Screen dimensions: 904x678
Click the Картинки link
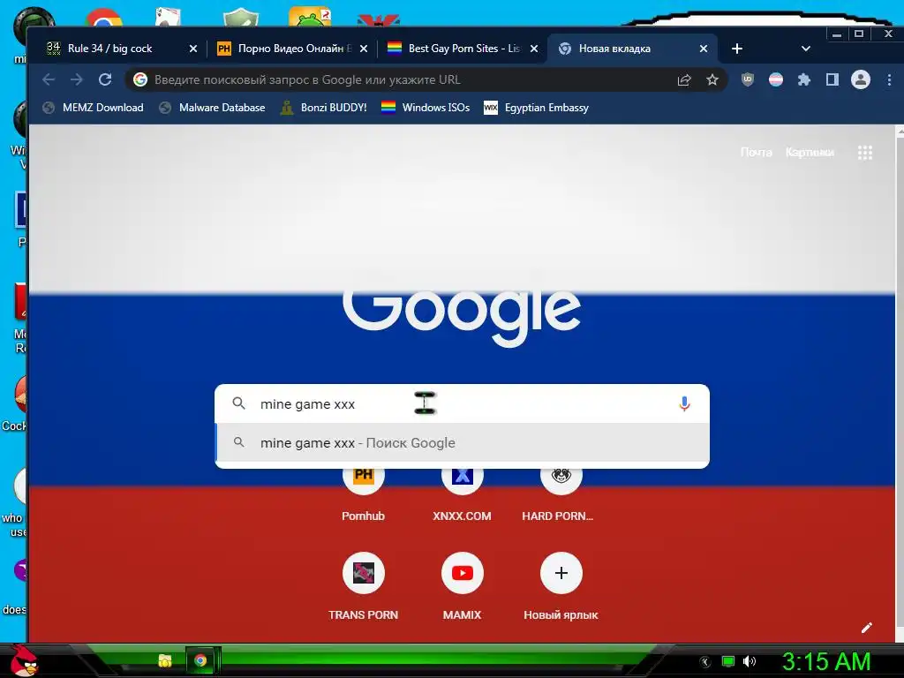[x=810, y=152]
